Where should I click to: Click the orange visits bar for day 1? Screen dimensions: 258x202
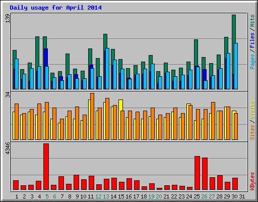17,122
